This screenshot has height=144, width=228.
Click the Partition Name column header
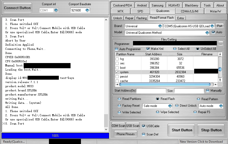coord(128,54)
